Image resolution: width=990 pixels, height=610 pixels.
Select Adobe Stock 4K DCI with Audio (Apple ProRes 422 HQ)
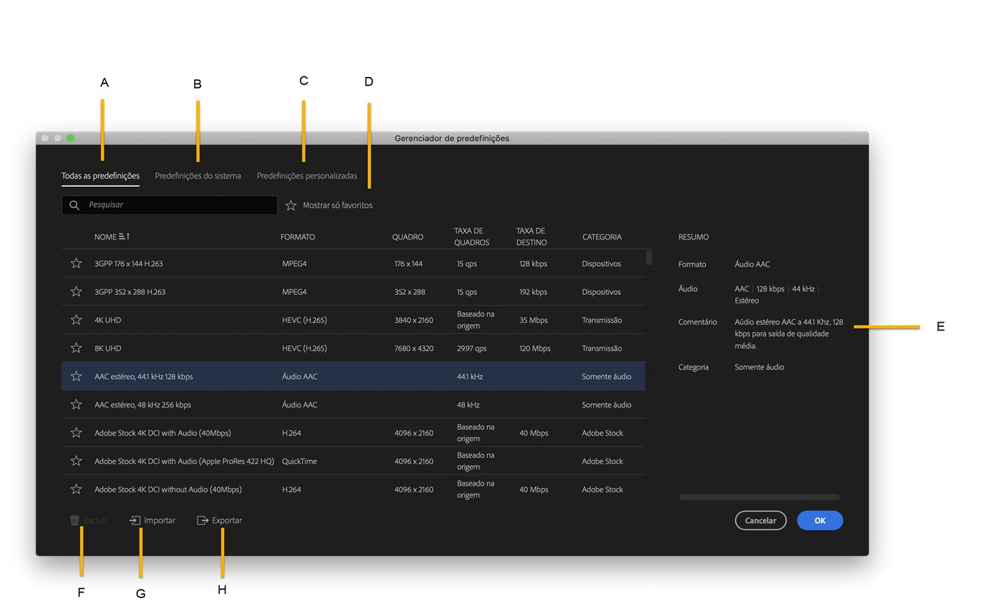pos(184,462)
